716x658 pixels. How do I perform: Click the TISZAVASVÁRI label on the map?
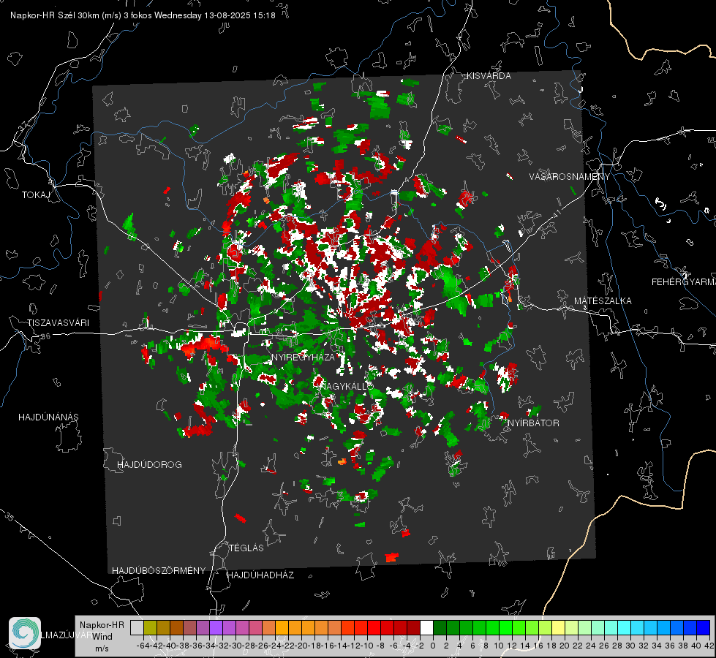tap(58, 323)
